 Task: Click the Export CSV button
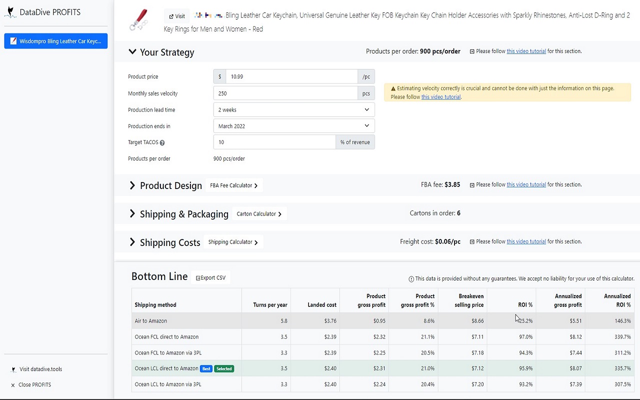[x=210, y=278]
